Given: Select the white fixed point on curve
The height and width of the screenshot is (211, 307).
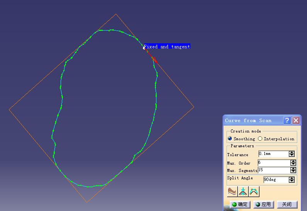Looking at the screenshot, I should pos(144,48).
